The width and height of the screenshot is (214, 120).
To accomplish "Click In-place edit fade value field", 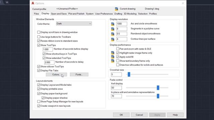I will click(116, 96).
